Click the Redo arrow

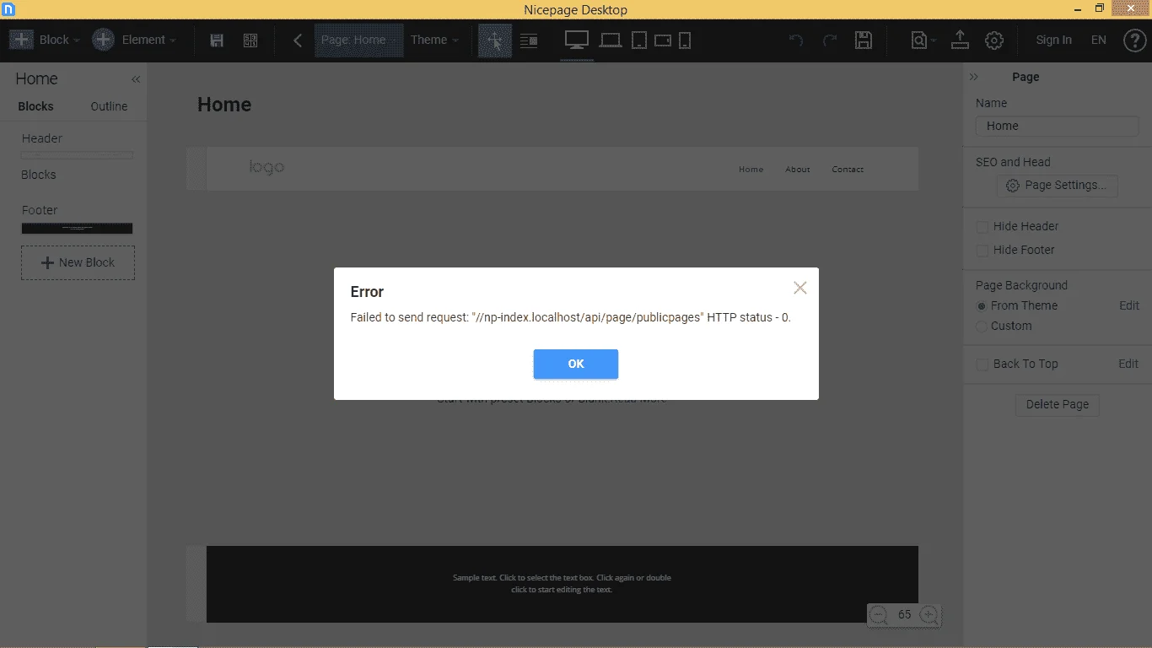pos(830,40)
